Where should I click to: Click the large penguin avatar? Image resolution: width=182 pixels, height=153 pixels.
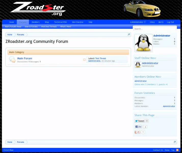point(144,43)
